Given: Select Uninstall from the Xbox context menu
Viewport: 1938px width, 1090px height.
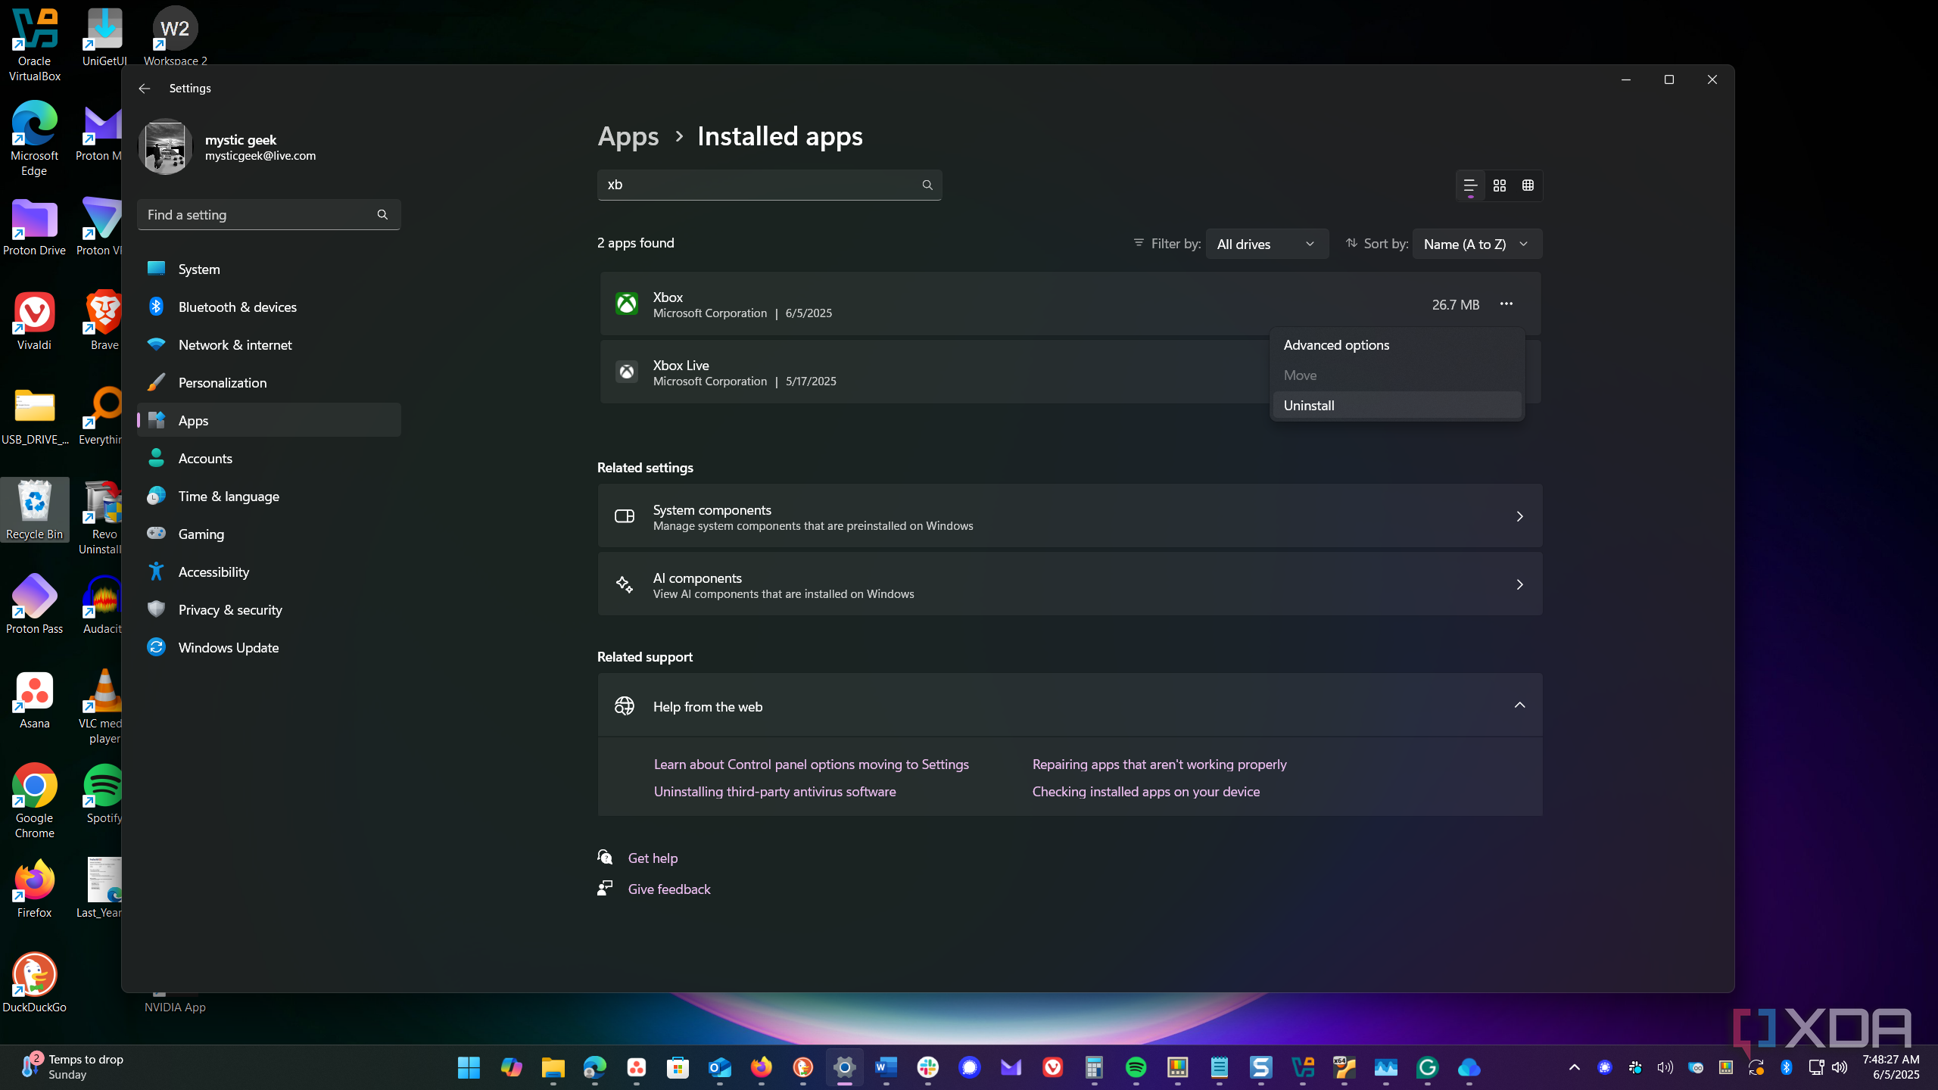Looking at the screenshot, I should (x=1397, y=405).
